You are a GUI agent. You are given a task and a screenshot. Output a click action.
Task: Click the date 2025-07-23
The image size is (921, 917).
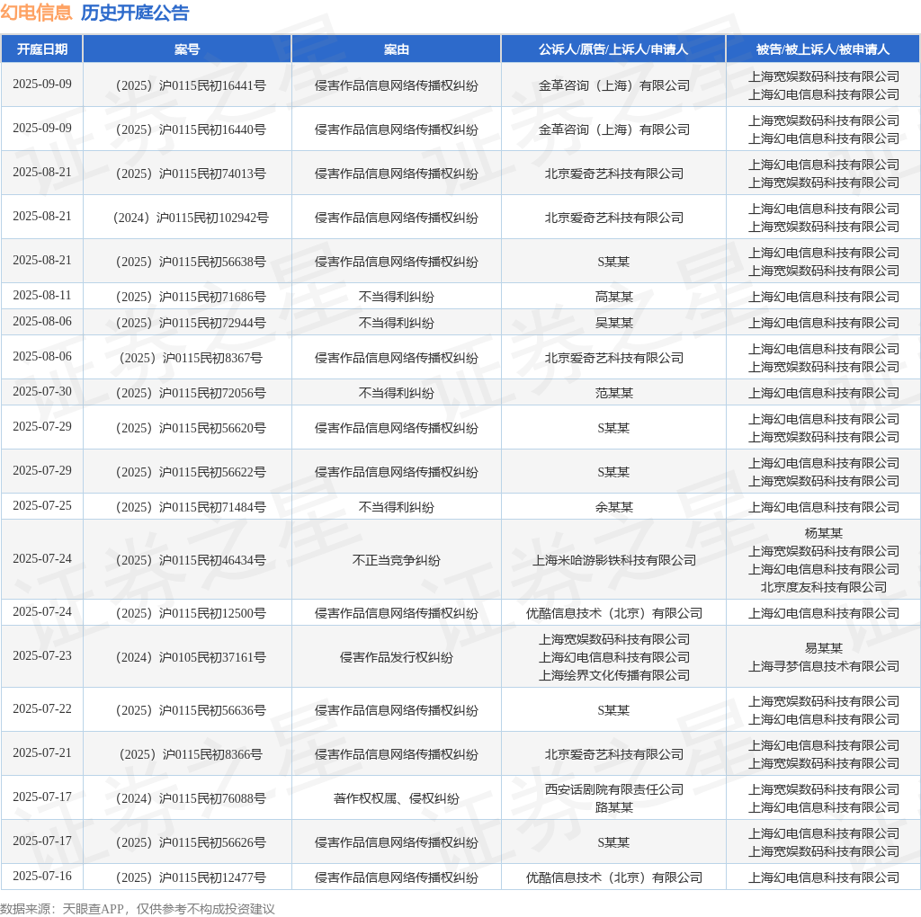coord(41,655)
